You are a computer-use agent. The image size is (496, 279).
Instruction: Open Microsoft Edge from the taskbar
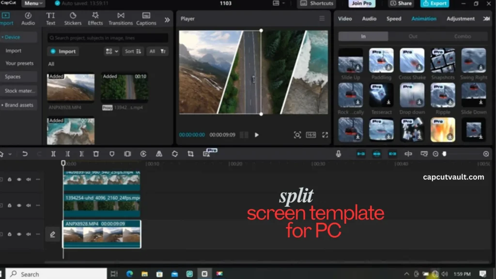point(130,274)
